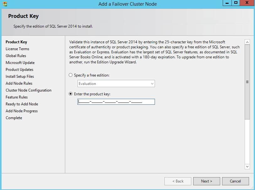This screenshot has width=255, height=190.
Task: Click the vertical scrollbar thumb
Action: 247,82
